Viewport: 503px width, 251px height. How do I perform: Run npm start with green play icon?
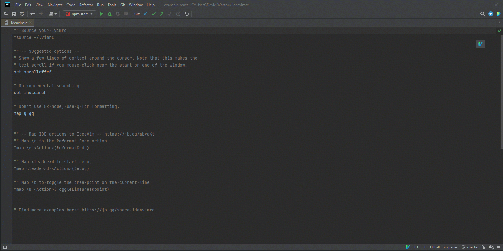[102, 14]
